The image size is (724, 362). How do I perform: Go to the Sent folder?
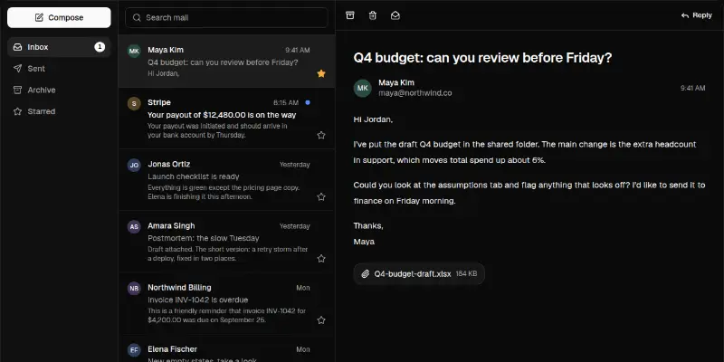[x=59, y=69]
